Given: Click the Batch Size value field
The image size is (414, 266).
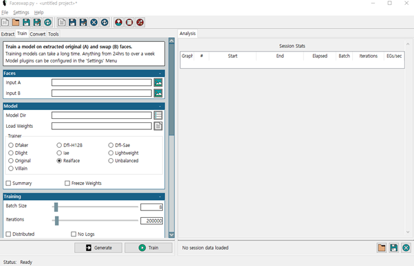Looking at the screenshot, I should coord(151,207).
